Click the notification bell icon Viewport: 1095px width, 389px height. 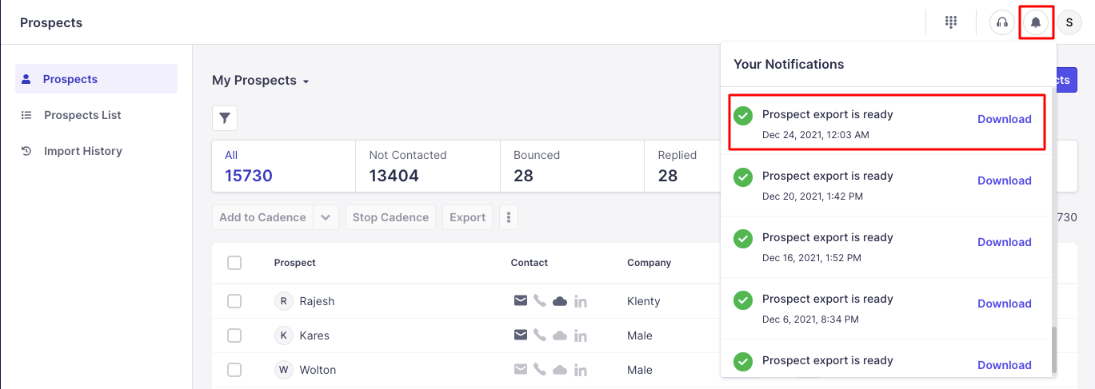[1036, 22]
